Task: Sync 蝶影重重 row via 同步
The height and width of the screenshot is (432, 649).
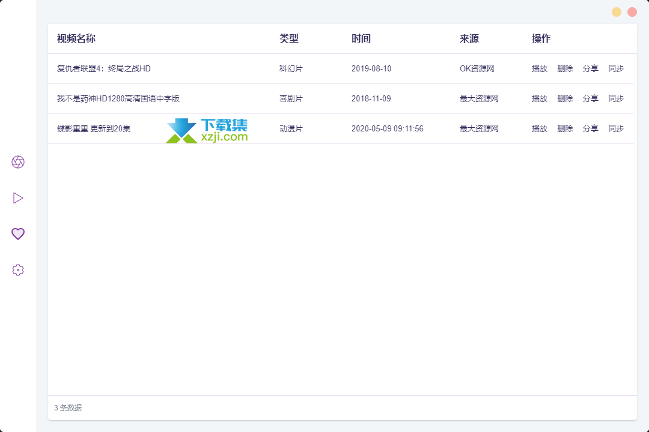Action: pos(617,128)
